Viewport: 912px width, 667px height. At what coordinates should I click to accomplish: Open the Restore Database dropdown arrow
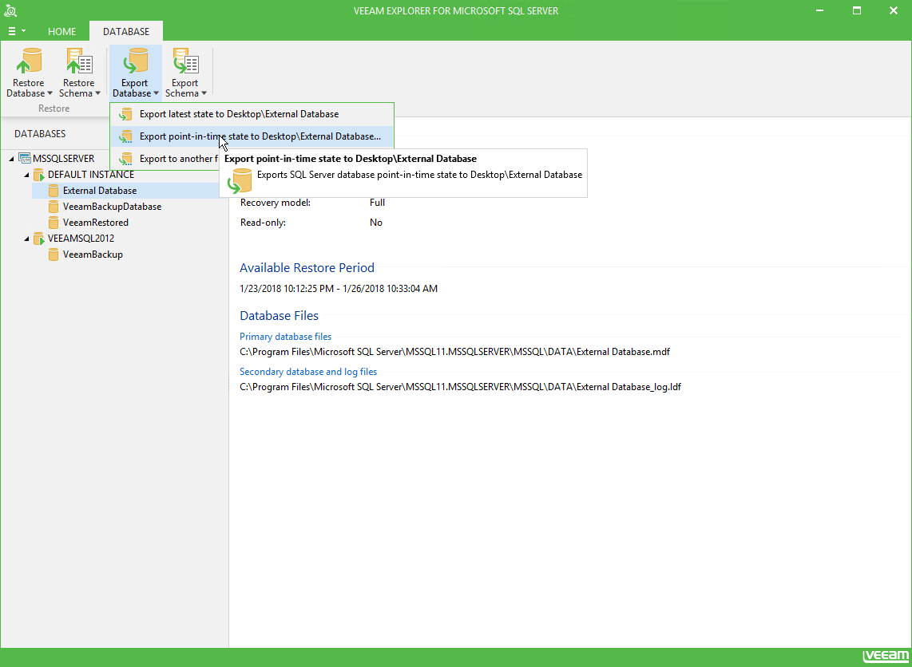[x=50, y=93]
